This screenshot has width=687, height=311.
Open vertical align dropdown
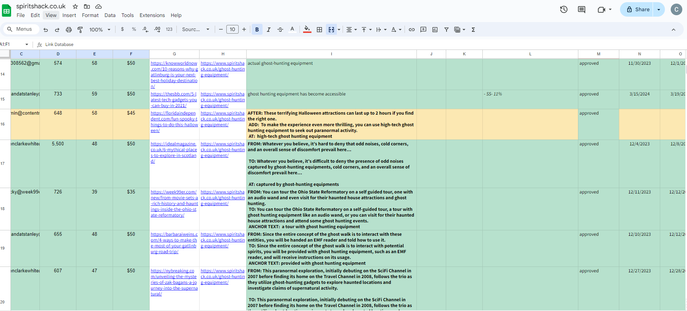[366, 30]
